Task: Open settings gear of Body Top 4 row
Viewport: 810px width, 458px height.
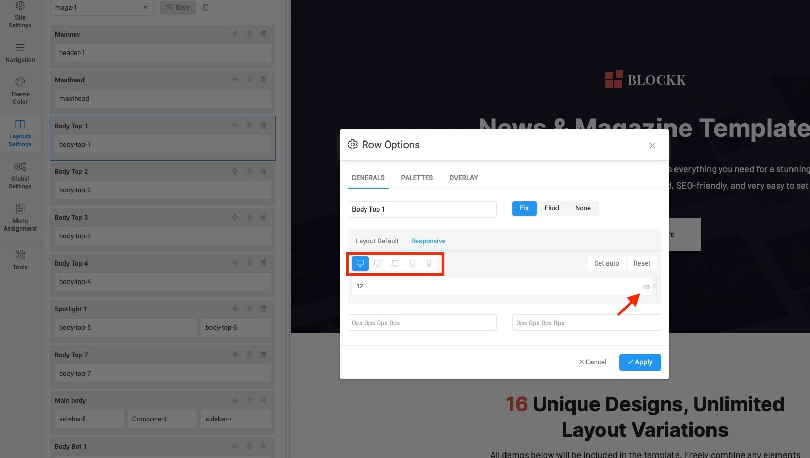Action: tap(249, 263)
